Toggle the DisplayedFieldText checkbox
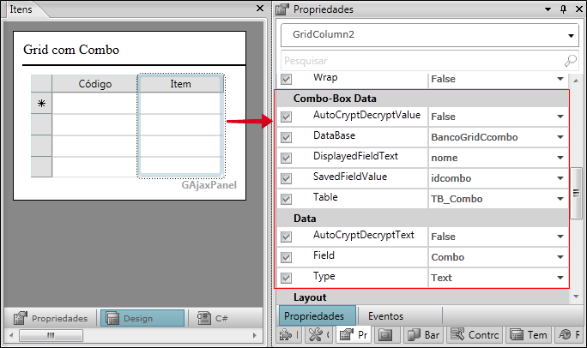The image size is (587, 348). [287, 157]
